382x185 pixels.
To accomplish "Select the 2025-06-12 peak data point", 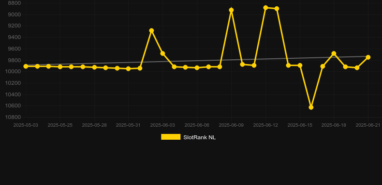I will tap(266, 8).
